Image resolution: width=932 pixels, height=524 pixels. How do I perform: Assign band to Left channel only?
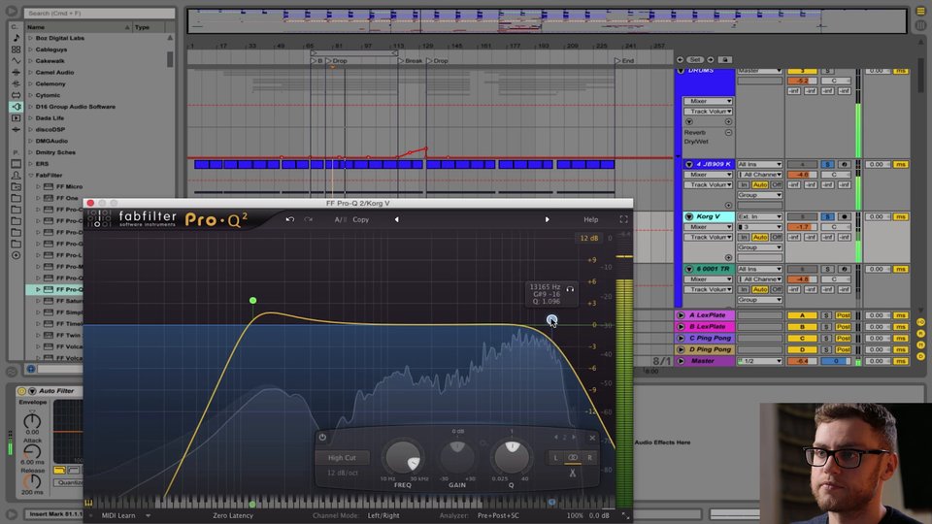555,457
